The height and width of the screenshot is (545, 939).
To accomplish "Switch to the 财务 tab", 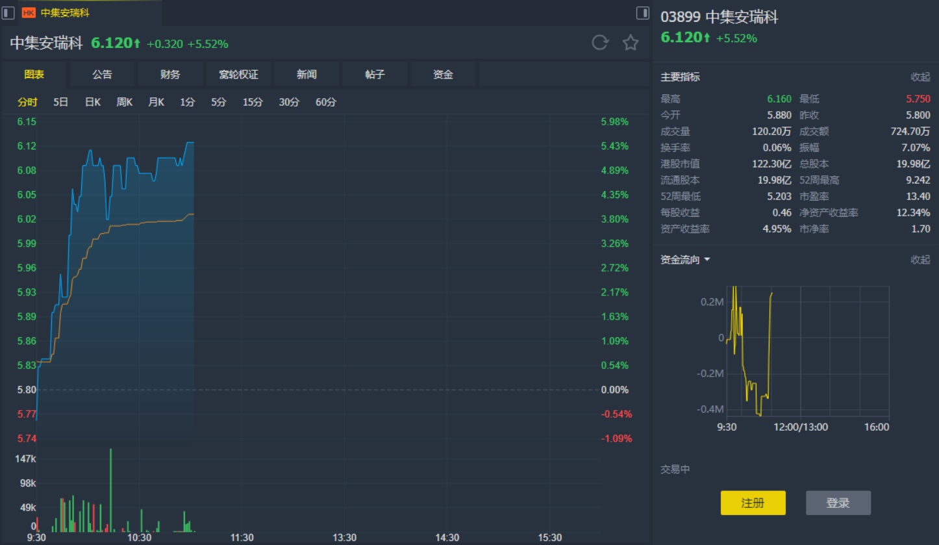I will tap(170, 75).
